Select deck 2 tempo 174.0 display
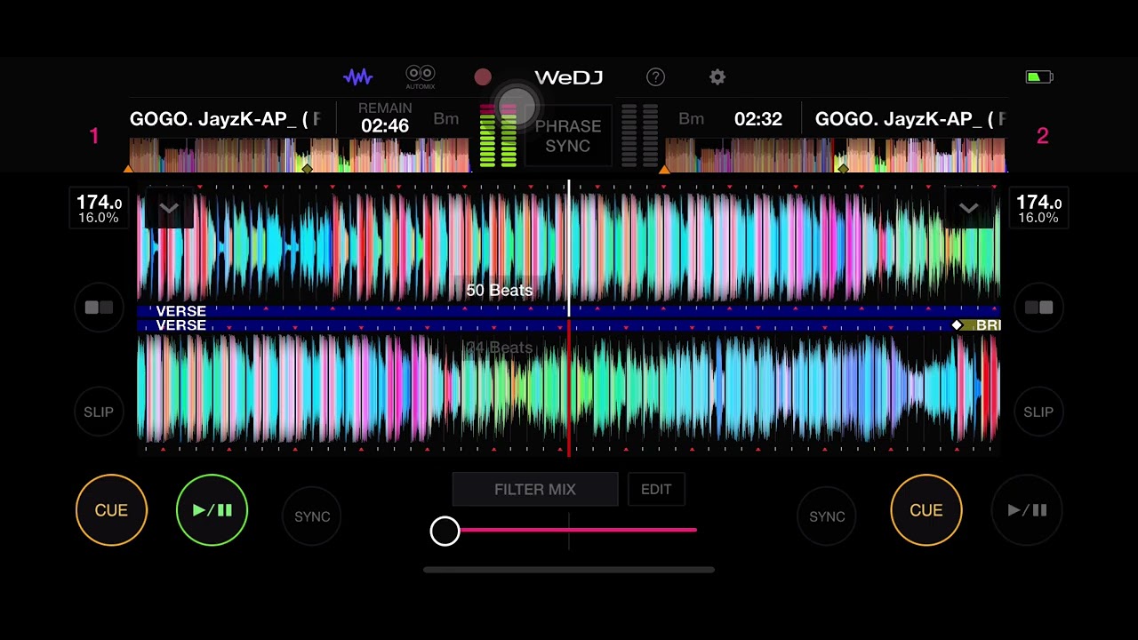The height and width of the screenshot is (640, 1138). click(1038, 209)
